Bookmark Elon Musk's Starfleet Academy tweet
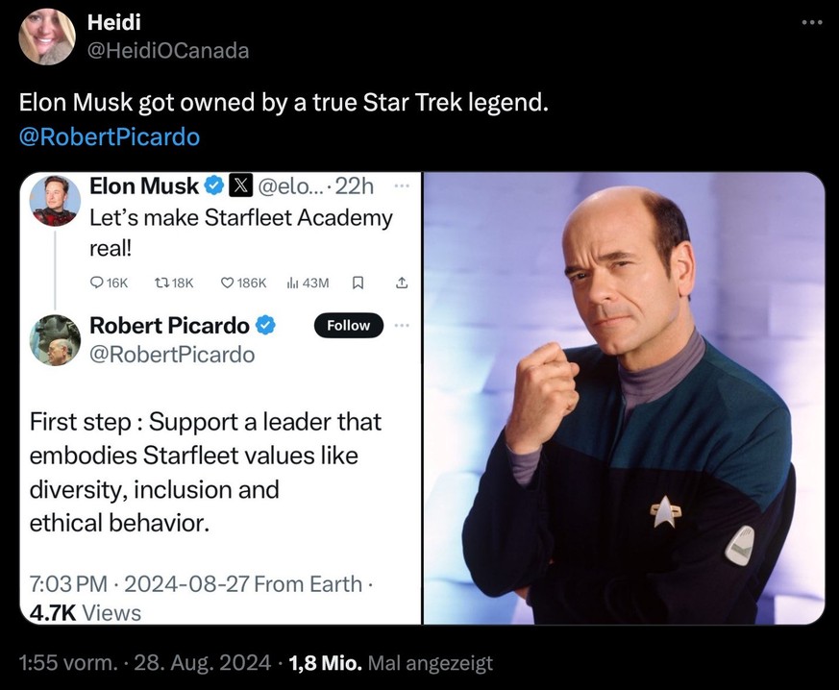839x690 pixels. (358, 283)
